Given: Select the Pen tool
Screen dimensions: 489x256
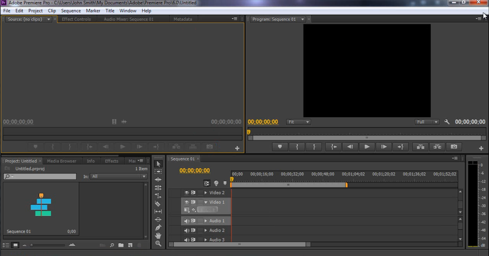Looking at the screenshot, I should point(159,228).
